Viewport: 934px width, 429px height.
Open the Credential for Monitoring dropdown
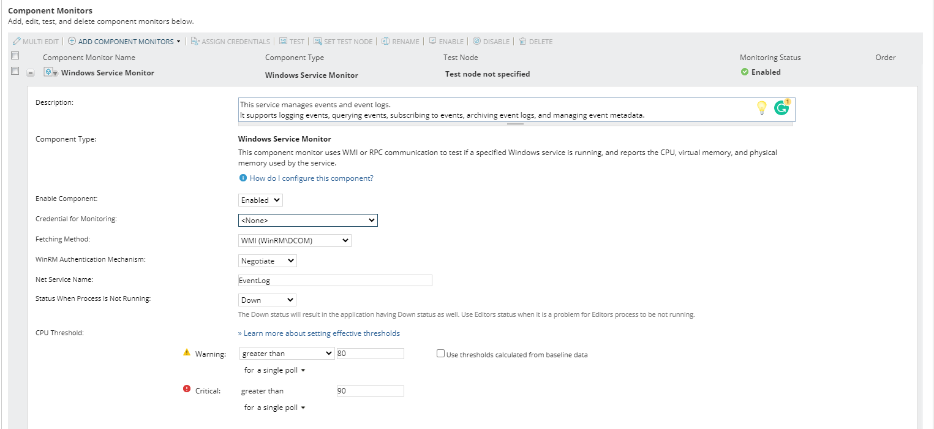point(307,220)
